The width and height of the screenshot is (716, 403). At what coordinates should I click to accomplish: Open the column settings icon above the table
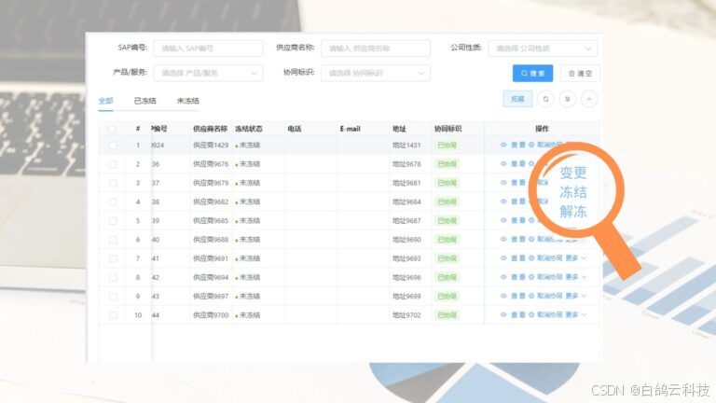pyautogui.click(x=568, y=99)
